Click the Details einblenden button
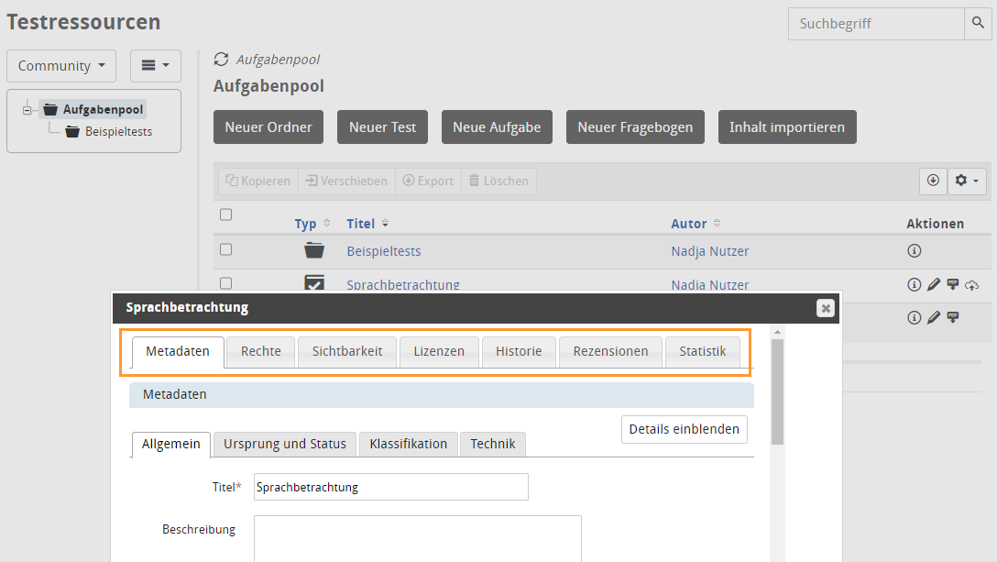This screenshot has height=562, width=997. (x=684, y=428)
